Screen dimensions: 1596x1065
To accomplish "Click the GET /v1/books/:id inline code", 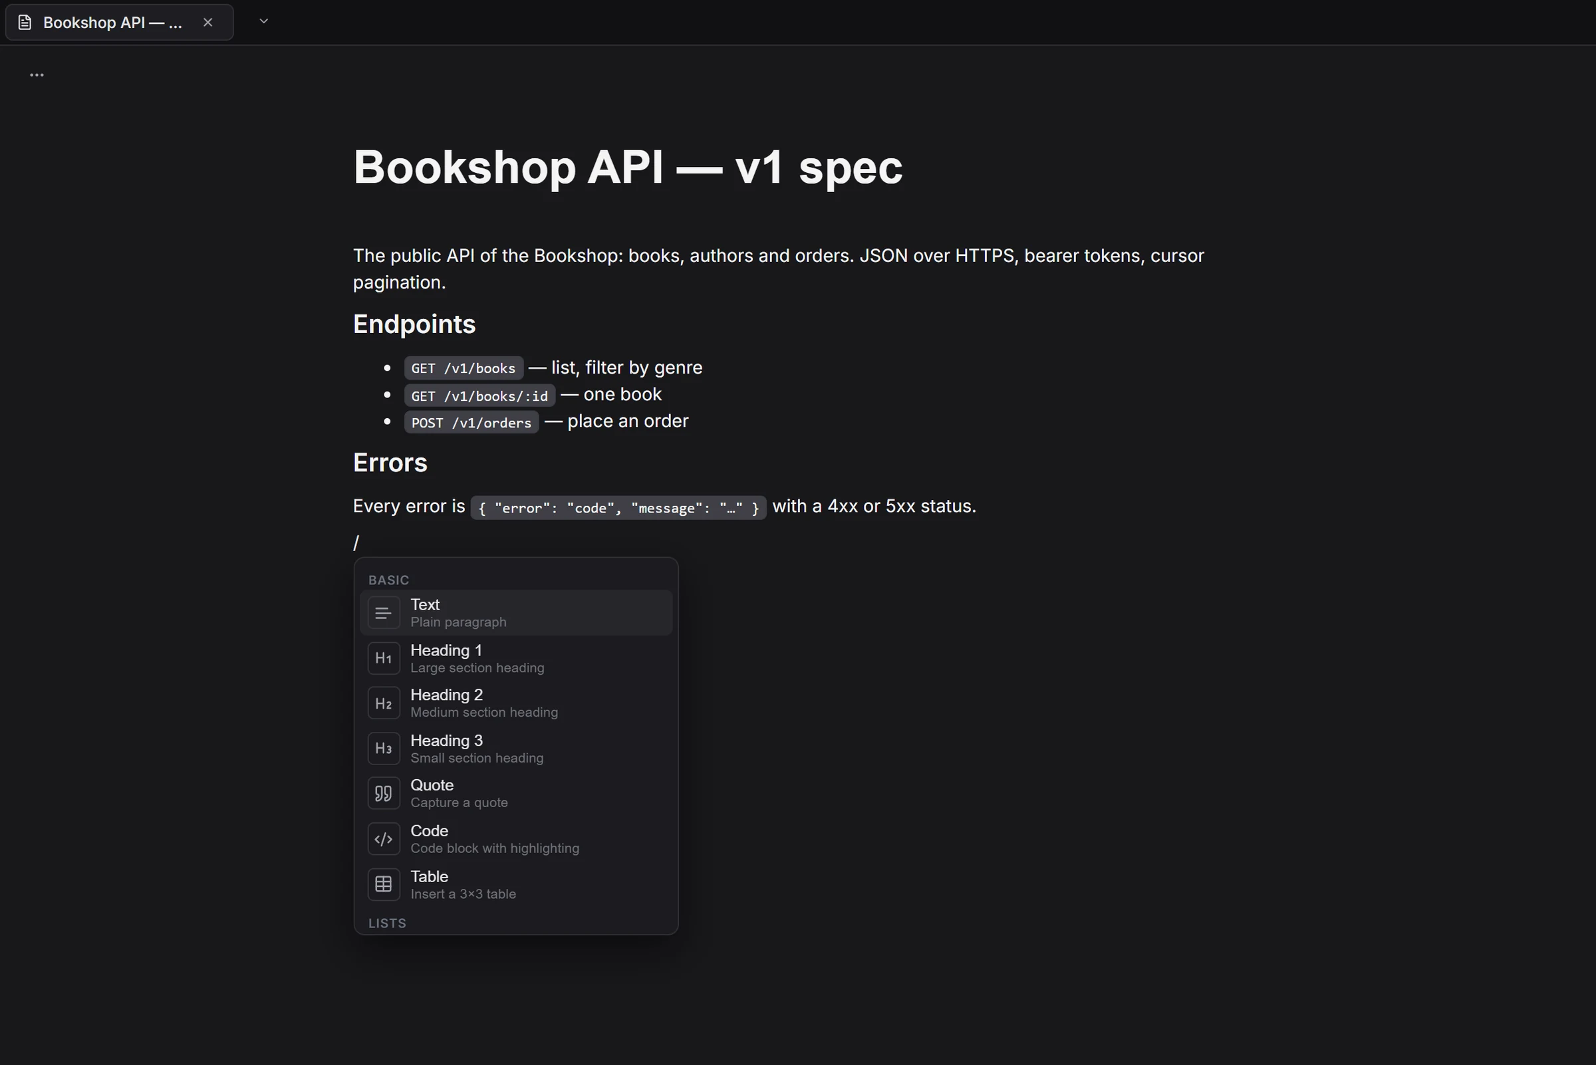I will coord(479,396).
